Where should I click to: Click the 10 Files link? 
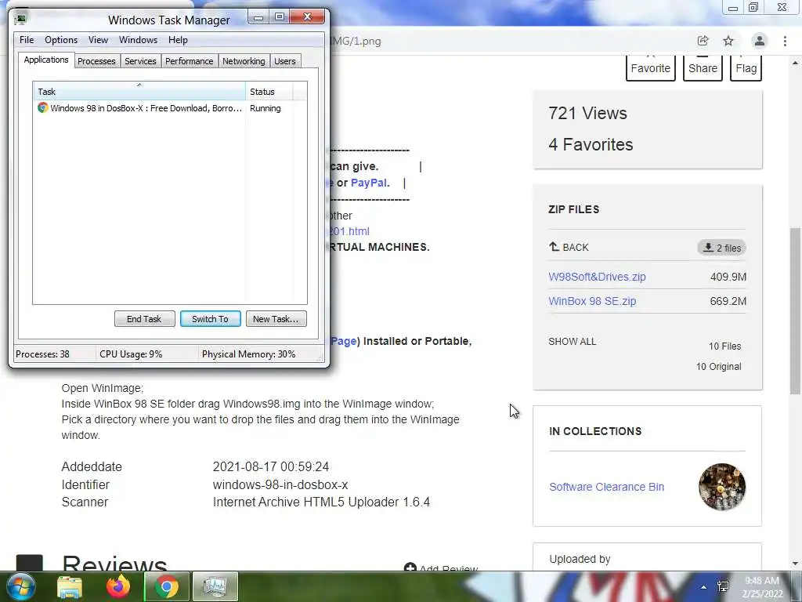[x=724, y=346]
